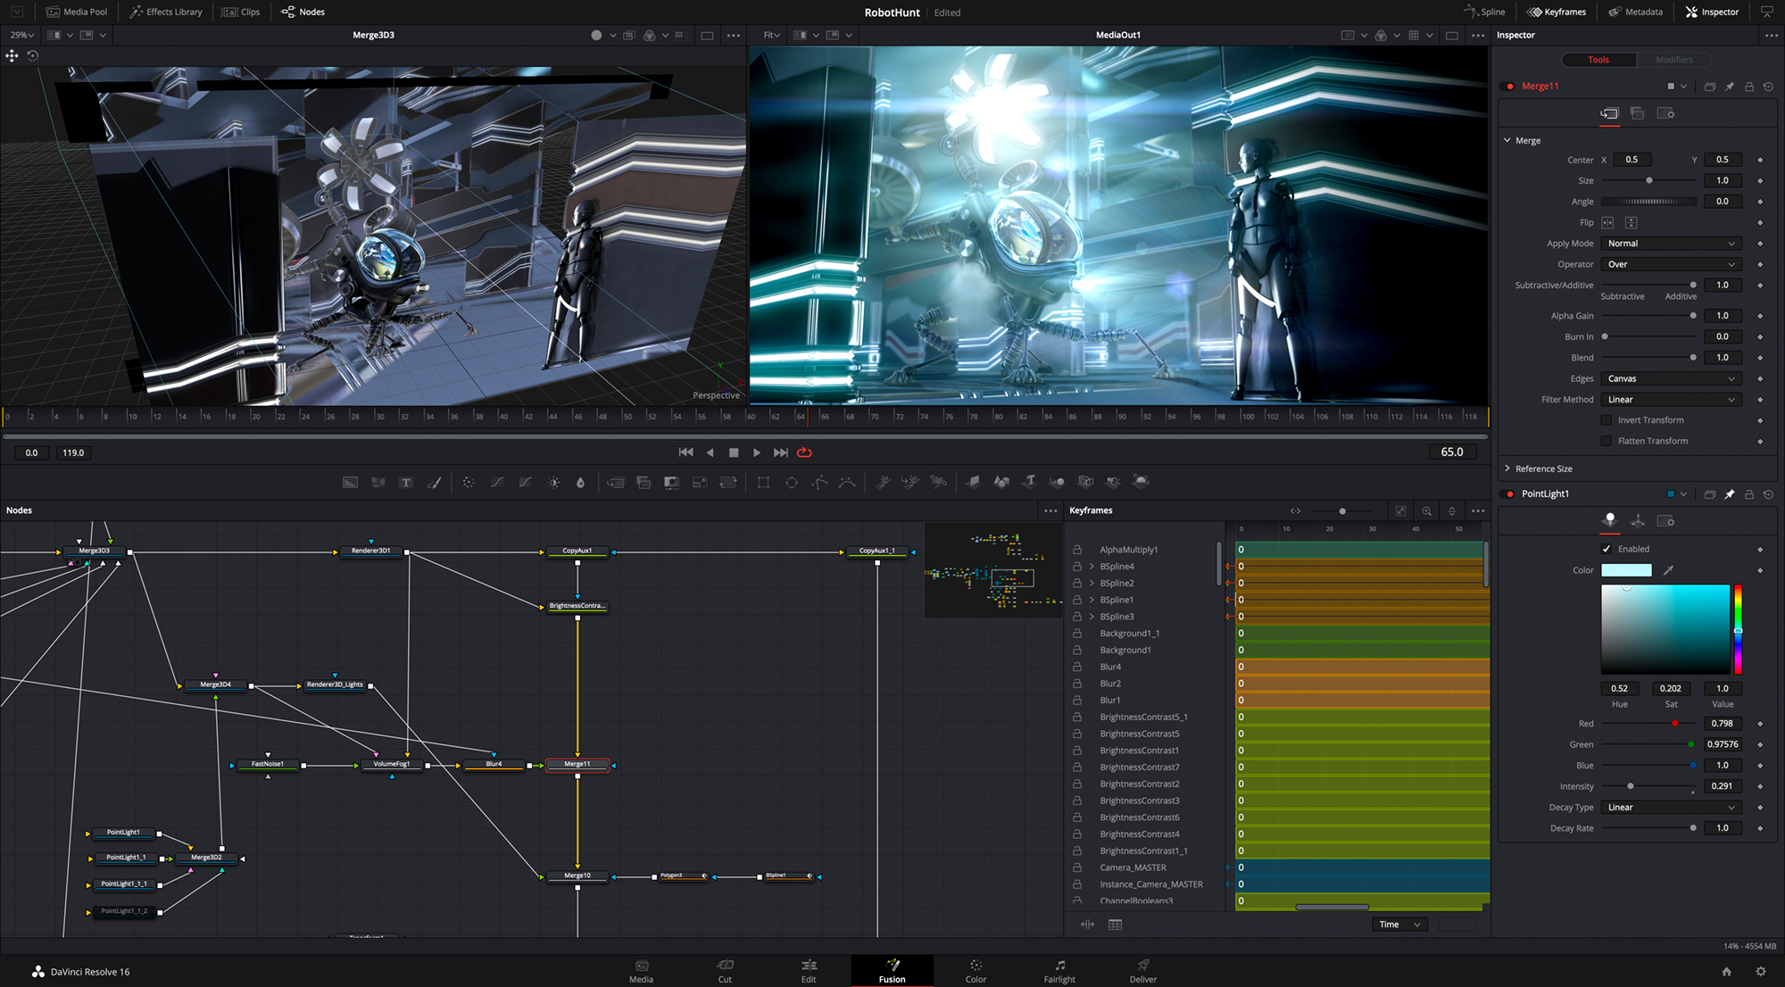Add a Merge3D node from the toolbar
Viewport: 1785px width, 987px height.
1058,482
